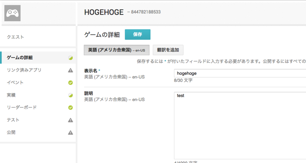Select ゲームの詳細 sidebar item
The width and height of the screenshot is (306, 163).
38,58
